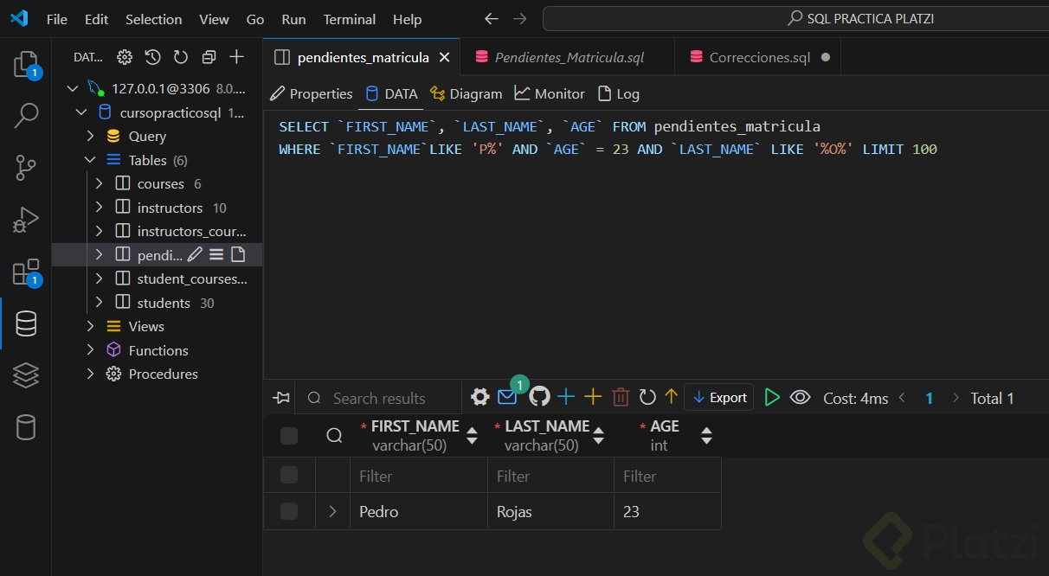Expand the students table node
This screenshot has height=576, width=1049.
click(x=99, y=303)
